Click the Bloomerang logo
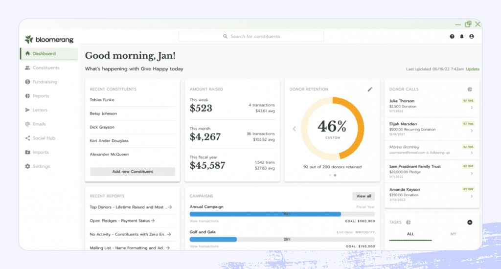501x269 pixels. coord(49,39)
